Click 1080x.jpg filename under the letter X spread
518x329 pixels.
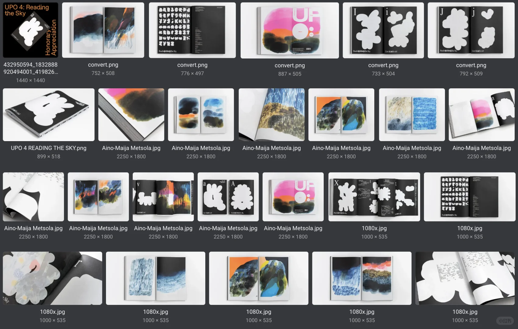pyautogui.click(x=374, y=228)
